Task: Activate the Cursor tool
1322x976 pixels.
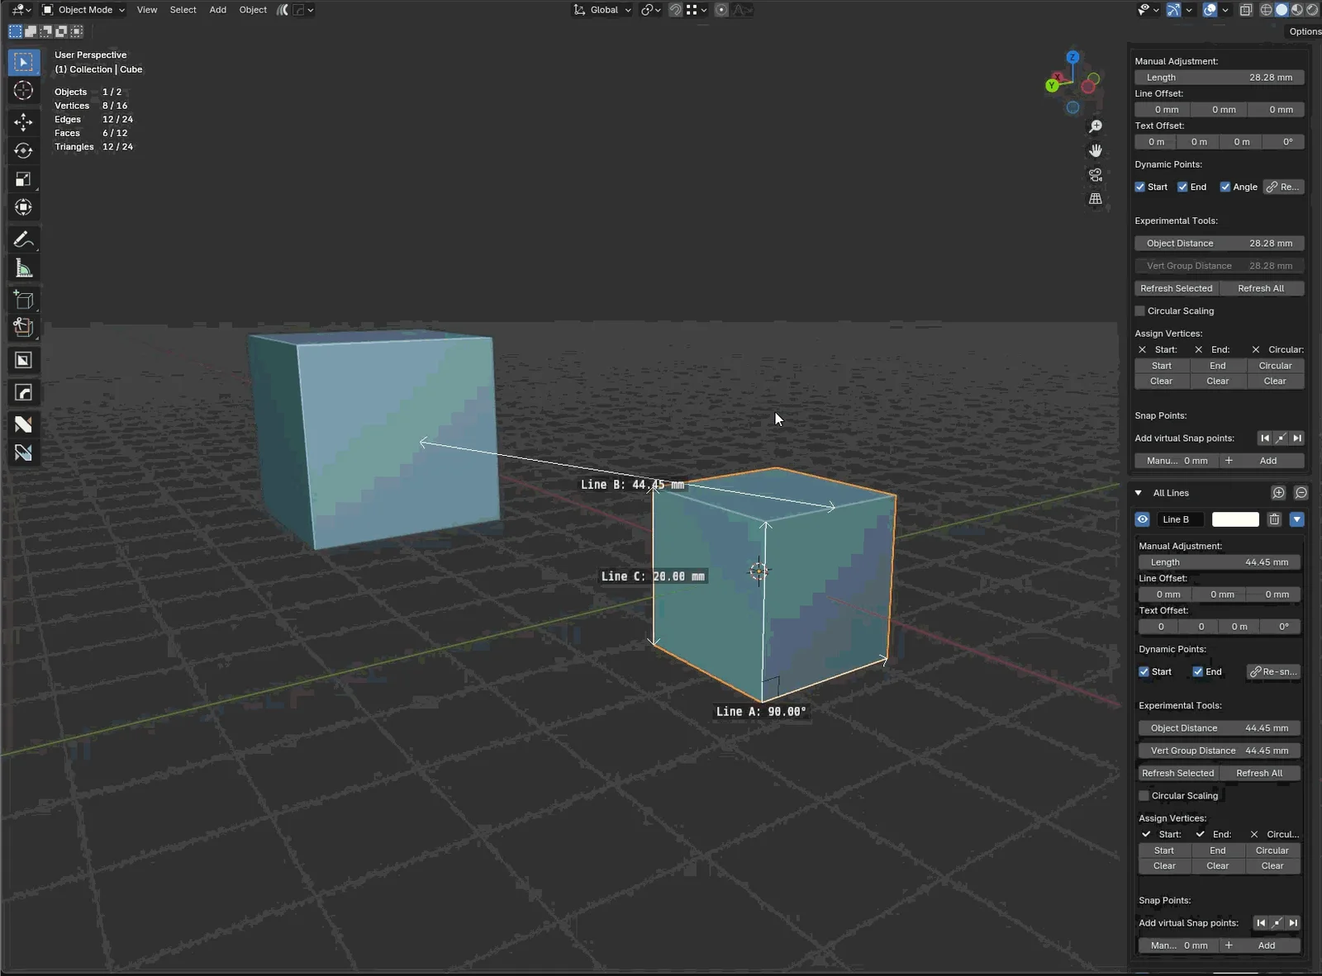Action: (23, 91)
